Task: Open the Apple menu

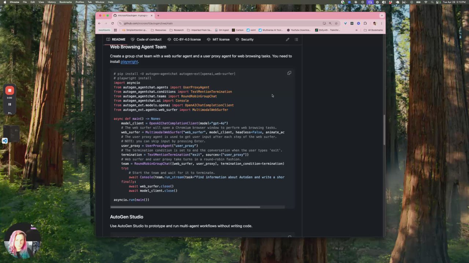Action: coord(4,2)
